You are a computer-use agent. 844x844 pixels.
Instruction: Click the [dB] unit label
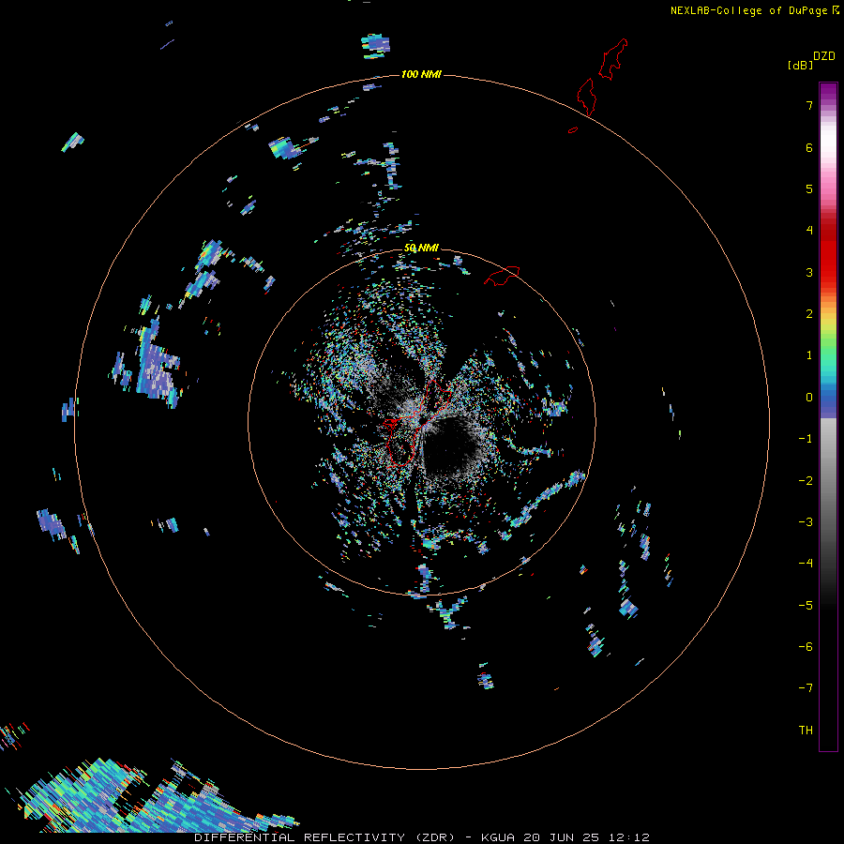pyautogui.click(x=800, y=65)
